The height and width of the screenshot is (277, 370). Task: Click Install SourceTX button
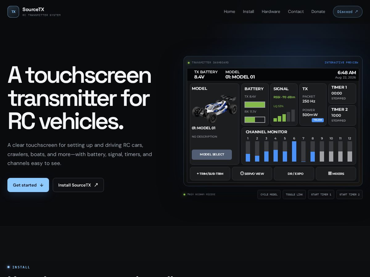pos(78,185)
